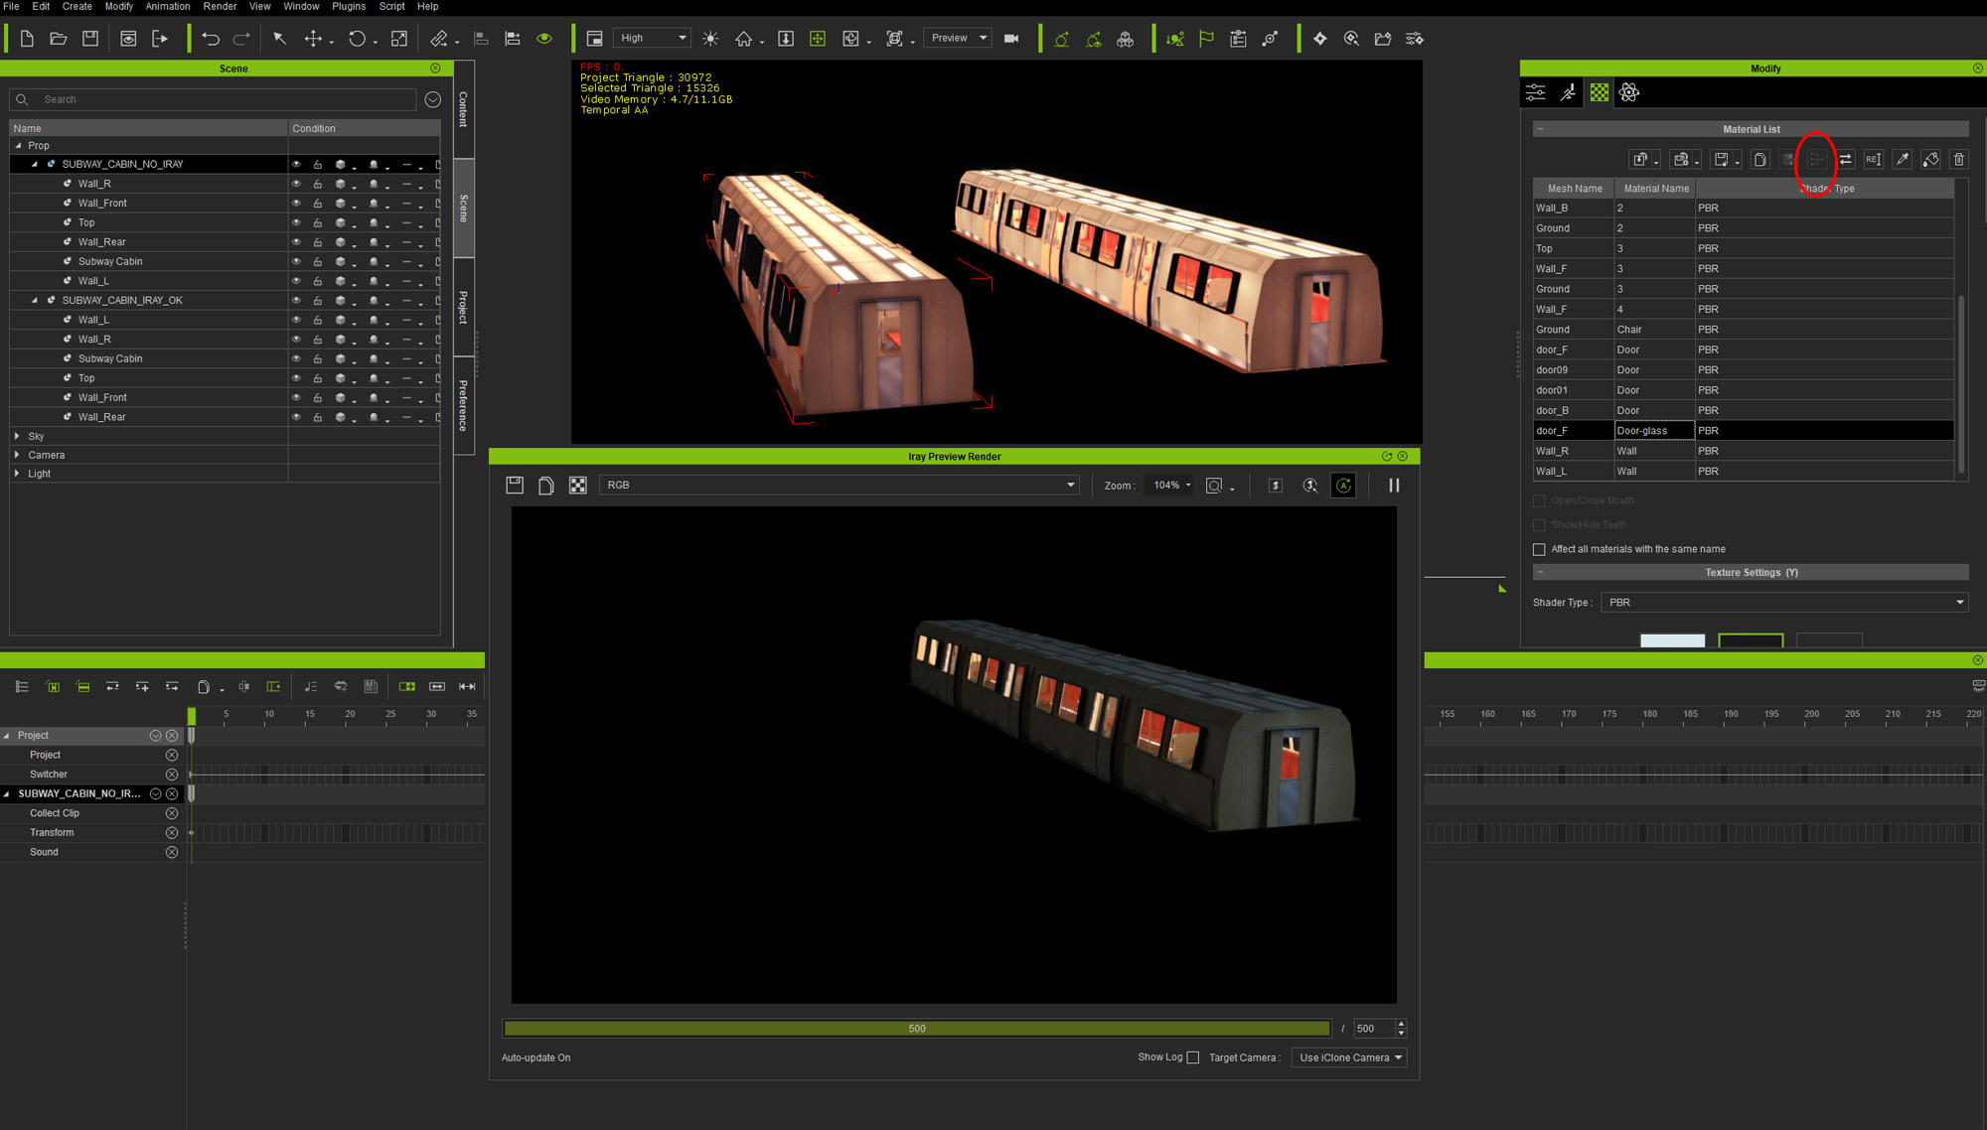This screenshot has width=1987, height=1130.
Task: Click the Iray render progress bar
Action: [x=917, y=1029]
